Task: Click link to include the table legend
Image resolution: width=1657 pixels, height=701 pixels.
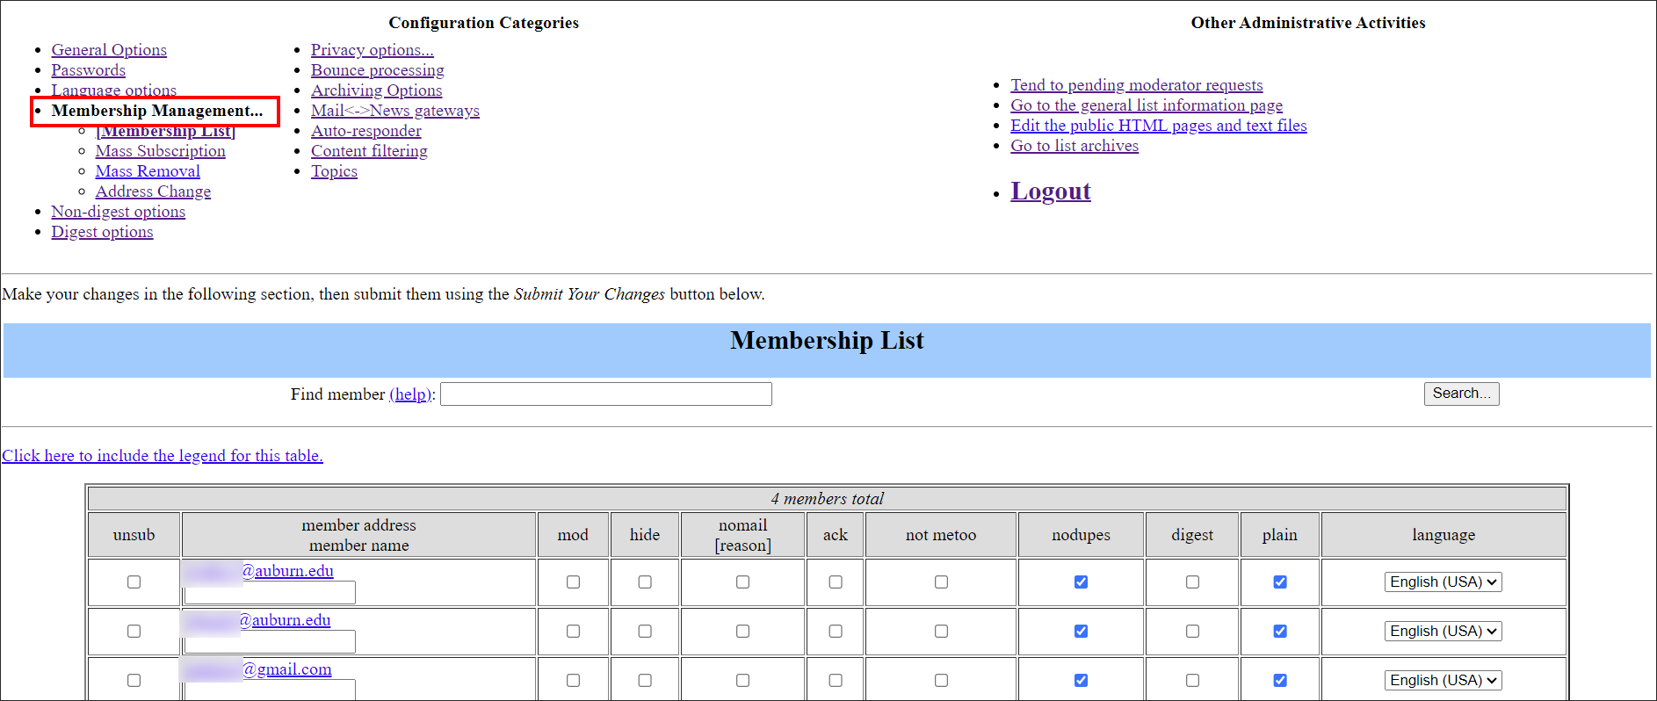Action: click(163, 456)
